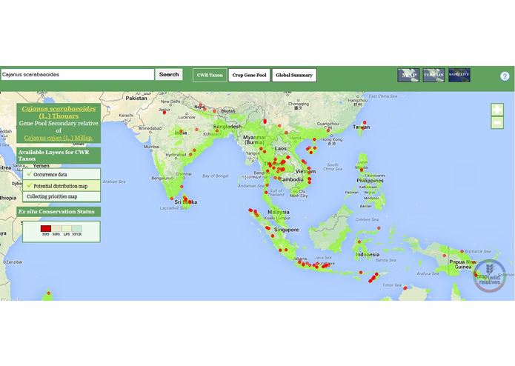The width and height of the screenshot is (515, 366).
Task: Open Cajanus scarabaeoides (L.) Thouars link
Action: click(59, 113)
